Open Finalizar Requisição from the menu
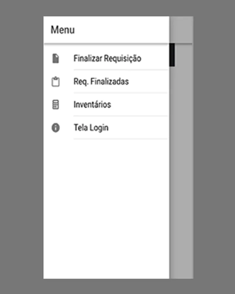Image resolution: width=235 pixels, height=294 pixels. [107, 58]
